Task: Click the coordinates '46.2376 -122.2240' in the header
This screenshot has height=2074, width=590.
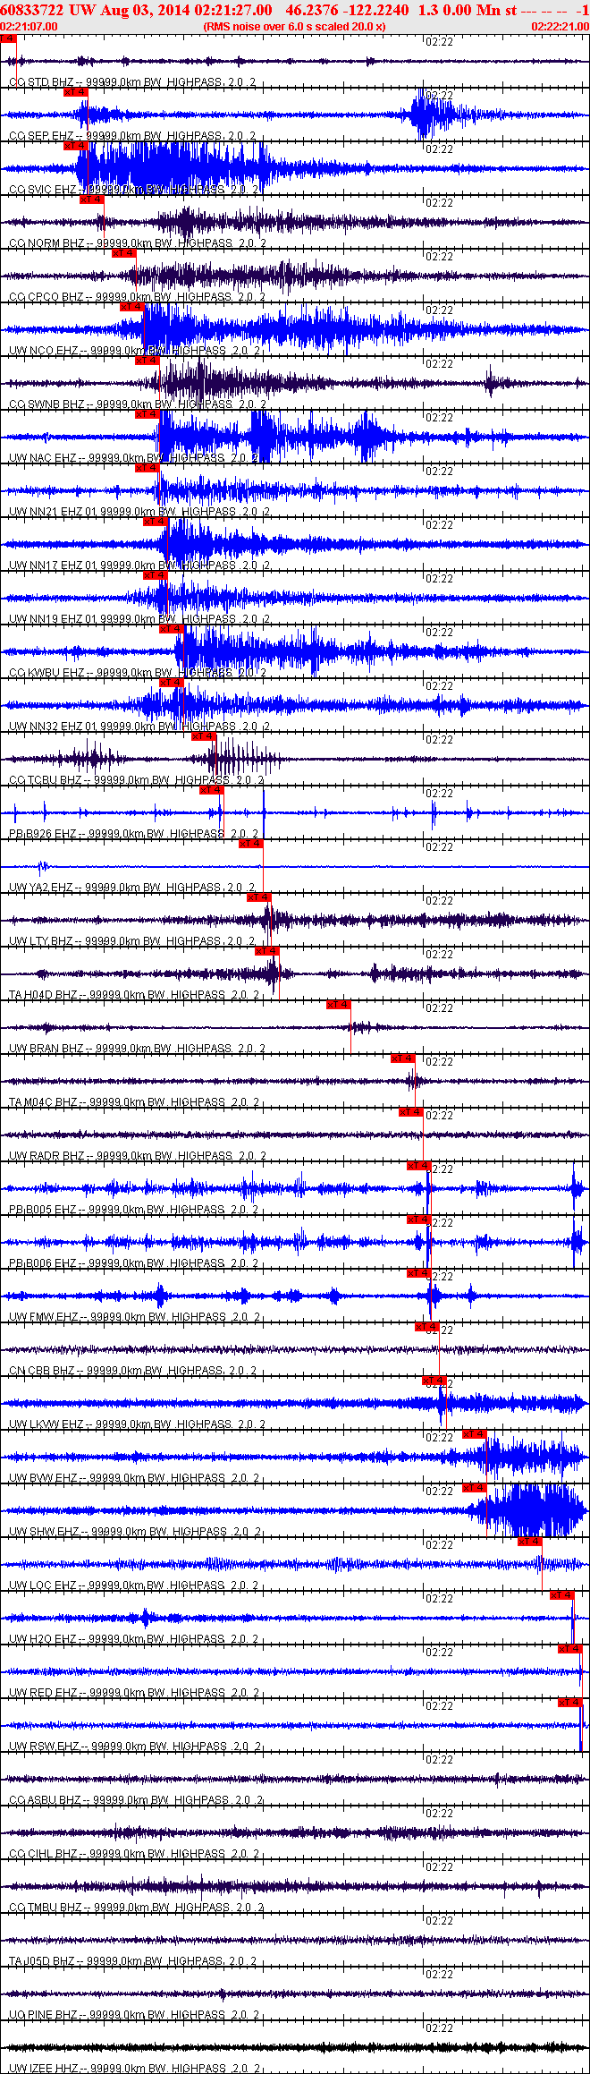Action: click(x=347, y=10)
